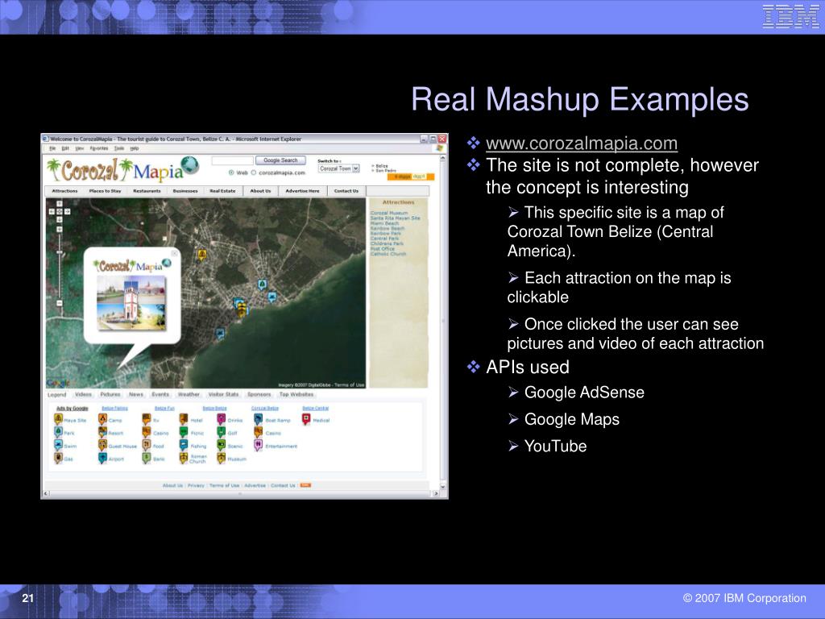Click the Contact Us navigation button
This screenshot has height=619, width=825.
[346, 191]
